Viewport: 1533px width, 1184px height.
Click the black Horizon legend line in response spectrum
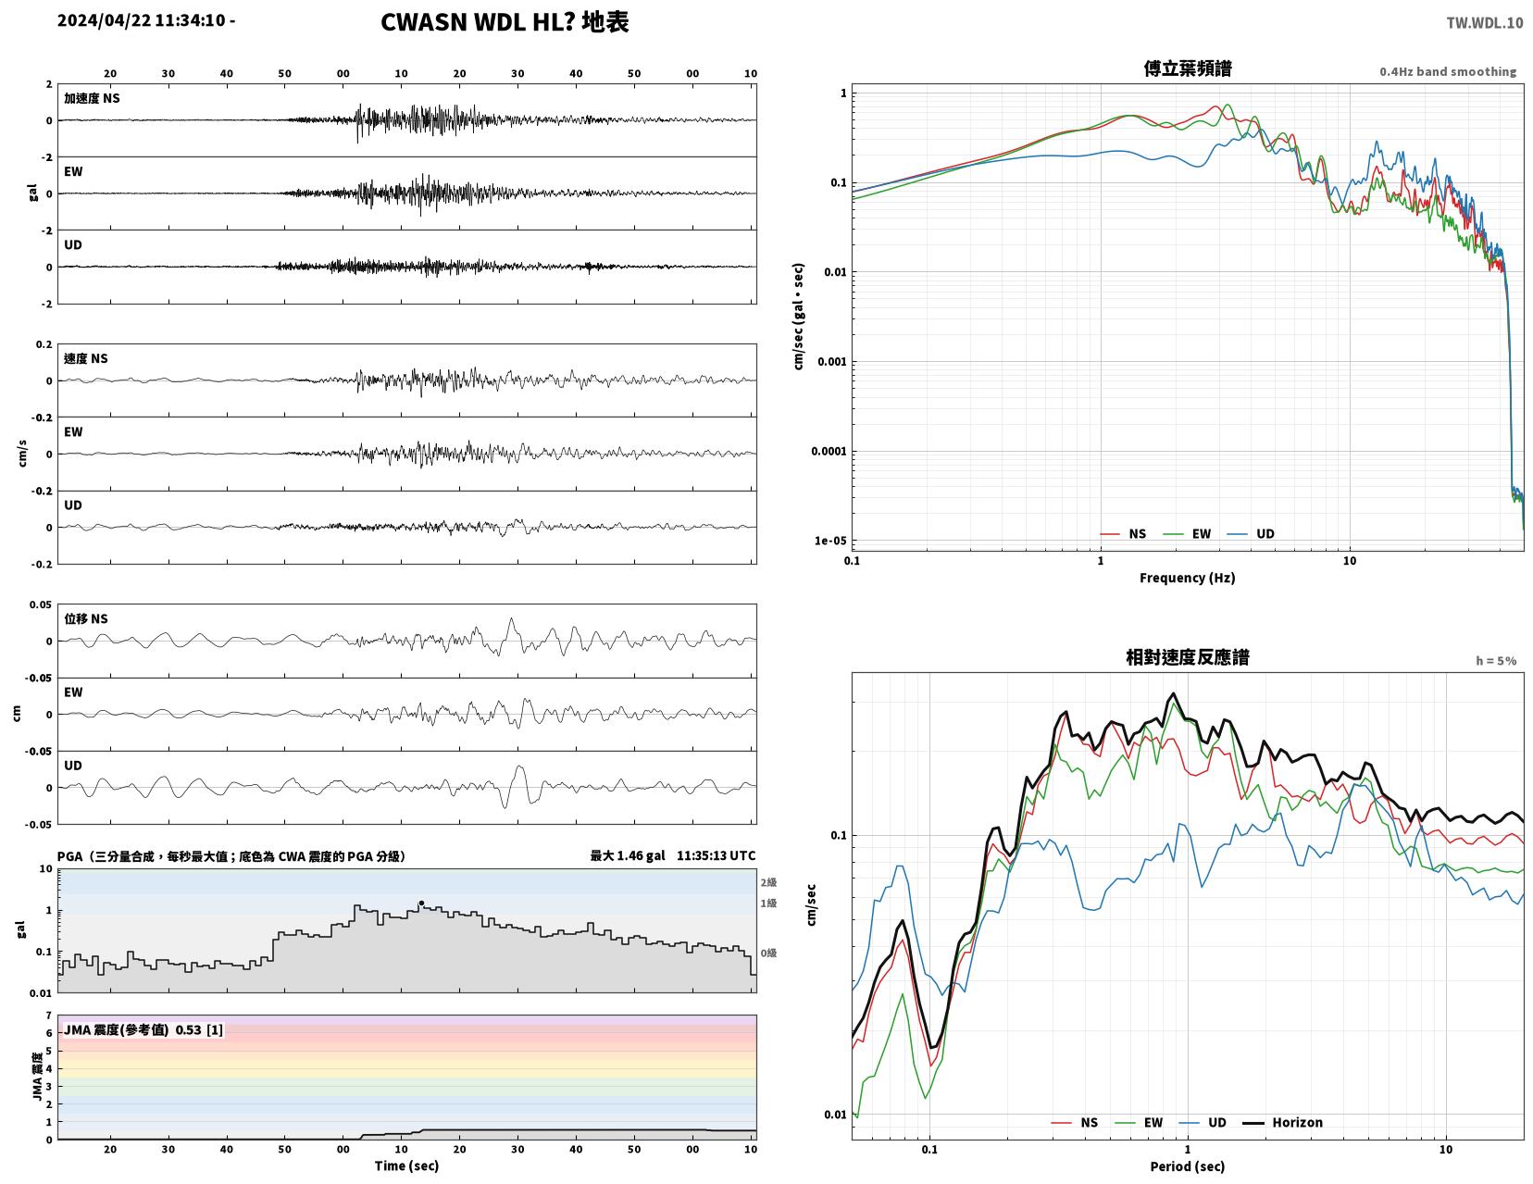[x=1253, y=1123]
